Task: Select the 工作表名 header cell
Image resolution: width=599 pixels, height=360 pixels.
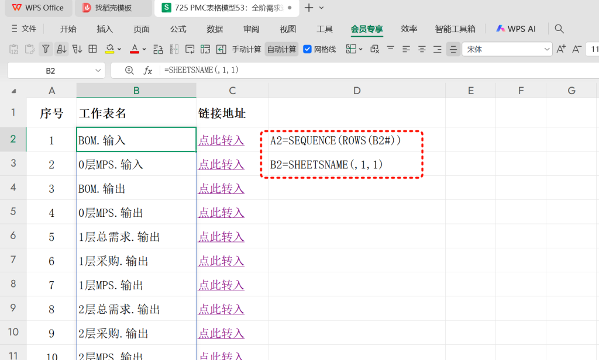Action: tap(136, 113)
